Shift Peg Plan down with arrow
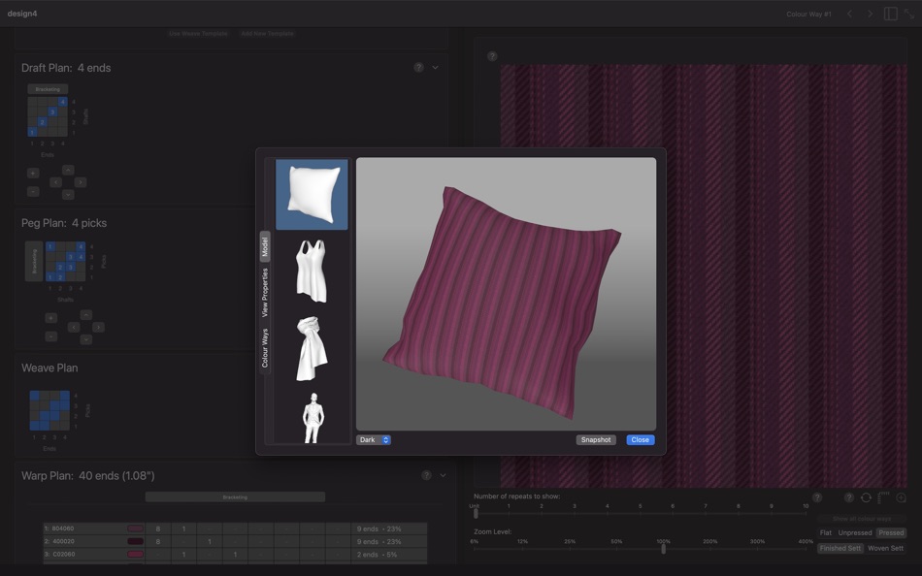The image size is (922, 576). tap(85, 339)
